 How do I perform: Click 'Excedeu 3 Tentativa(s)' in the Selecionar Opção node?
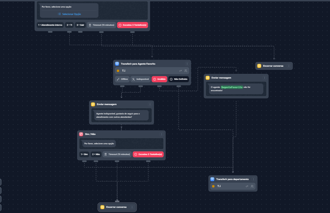click(x=133, y=25)
